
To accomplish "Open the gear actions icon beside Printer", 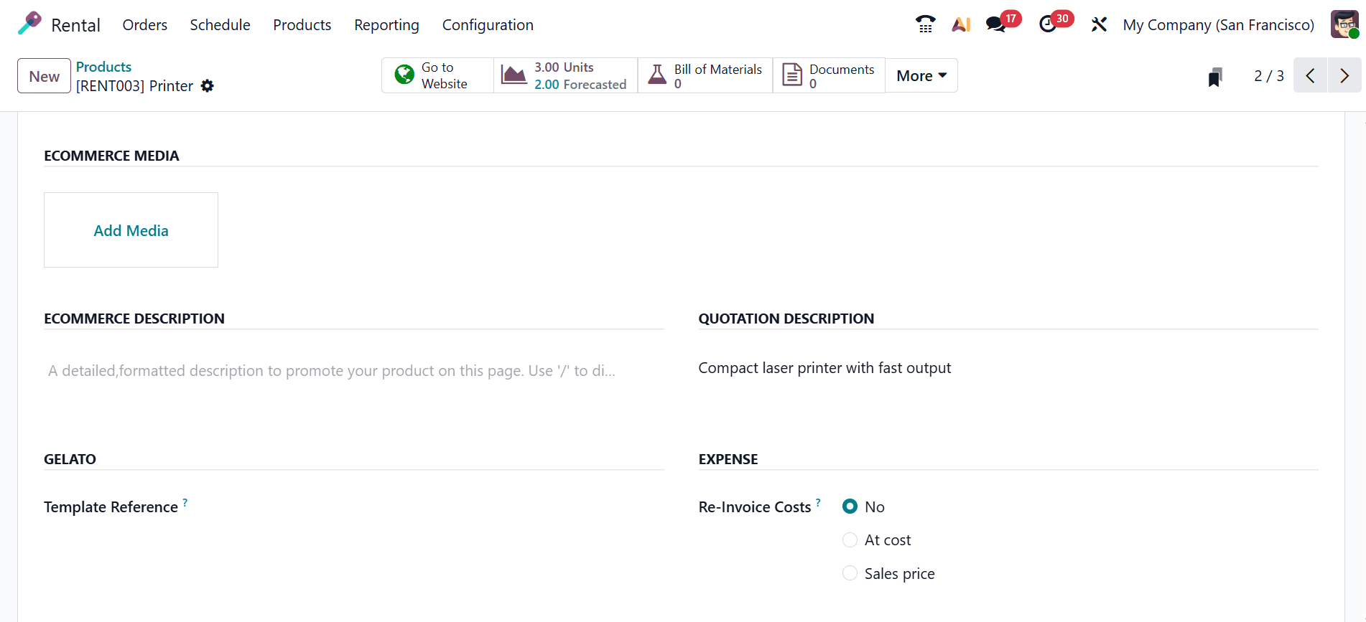I will (x=208, y=86).
